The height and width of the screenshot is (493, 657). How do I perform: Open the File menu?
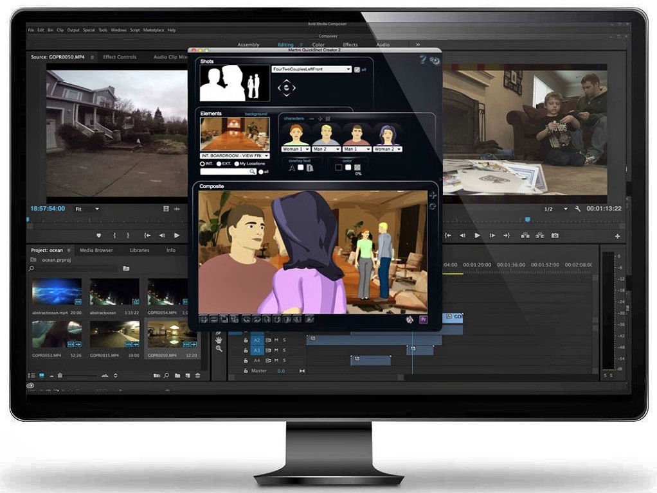tap(31, 30)
